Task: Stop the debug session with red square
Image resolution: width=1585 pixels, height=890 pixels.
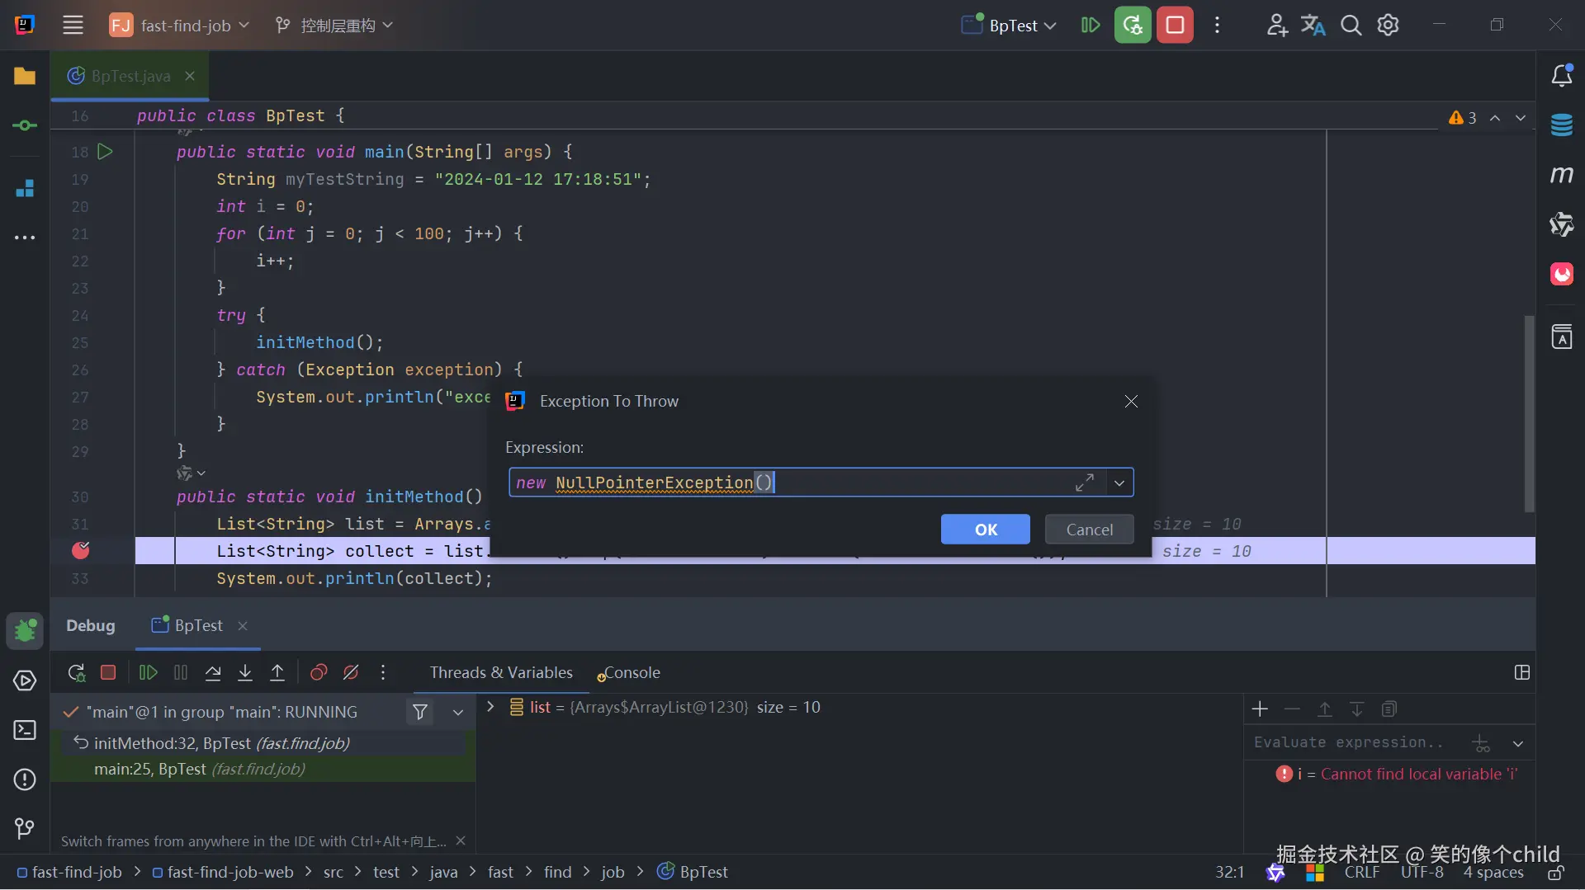Action: pyautogui.click(x=108, y=673)
